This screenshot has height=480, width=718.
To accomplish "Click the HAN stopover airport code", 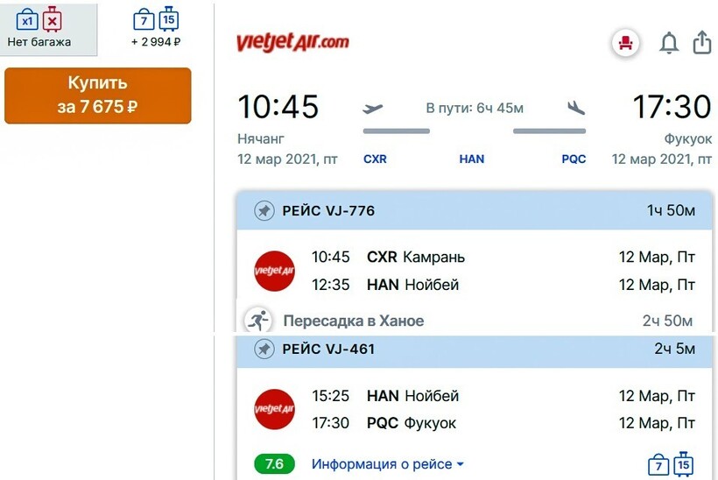I will [471, 159].
